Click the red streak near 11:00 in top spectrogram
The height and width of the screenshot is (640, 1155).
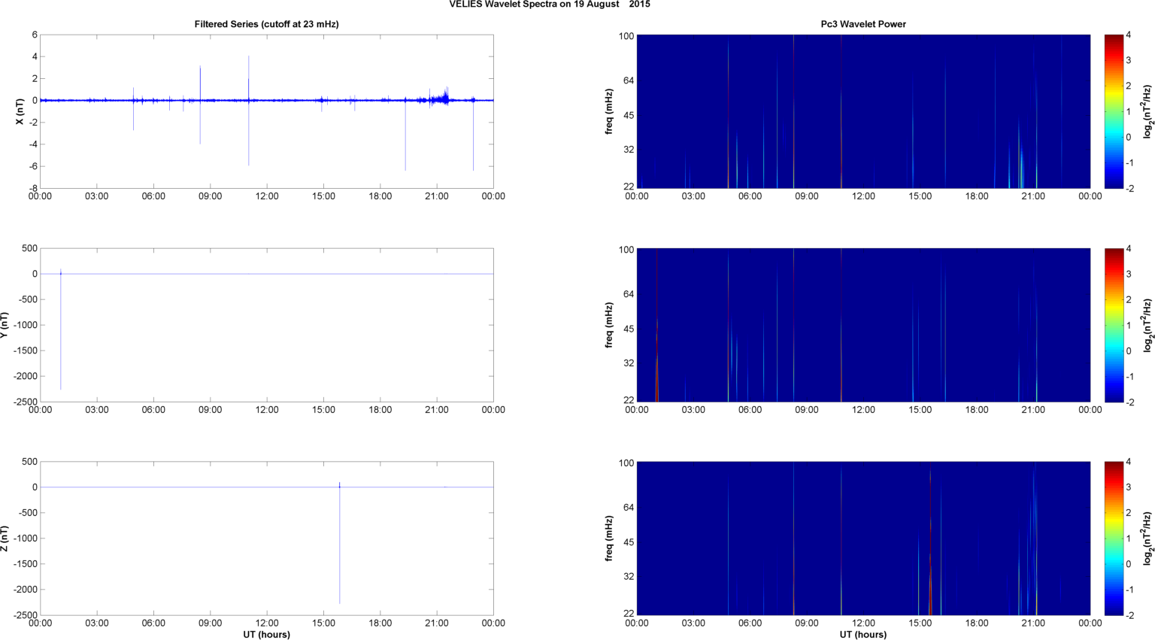841,113
